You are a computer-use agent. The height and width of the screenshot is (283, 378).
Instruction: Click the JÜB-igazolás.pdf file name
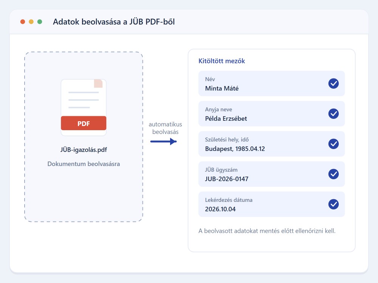point(84,150)
